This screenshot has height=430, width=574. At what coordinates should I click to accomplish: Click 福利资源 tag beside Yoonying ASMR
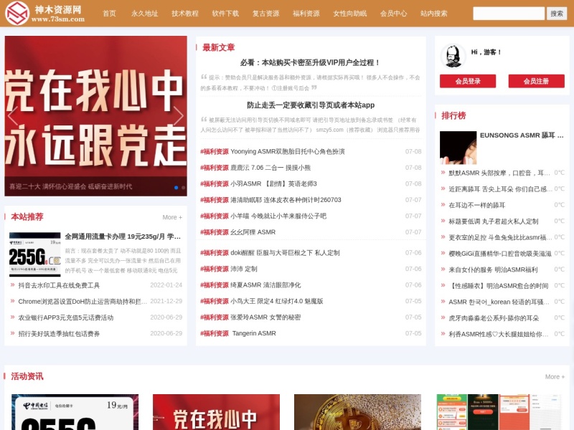215,151
